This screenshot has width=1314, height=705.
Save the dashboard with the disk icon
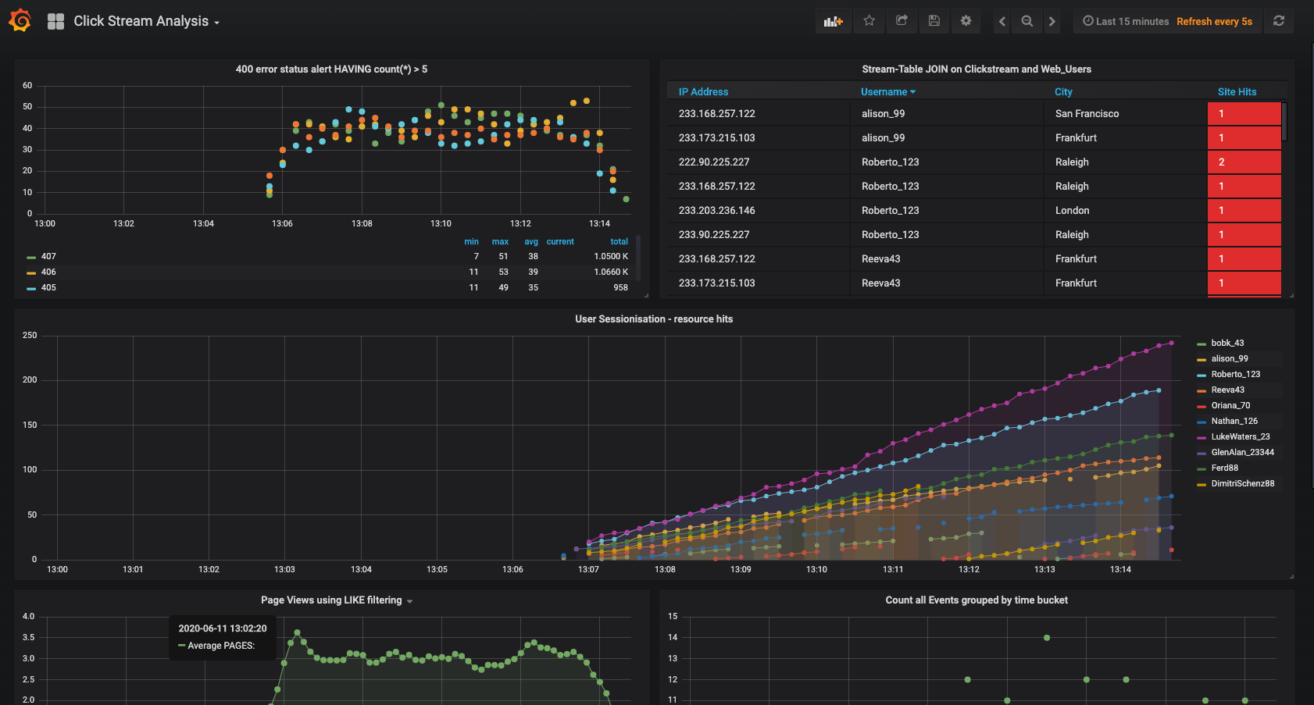934,21
